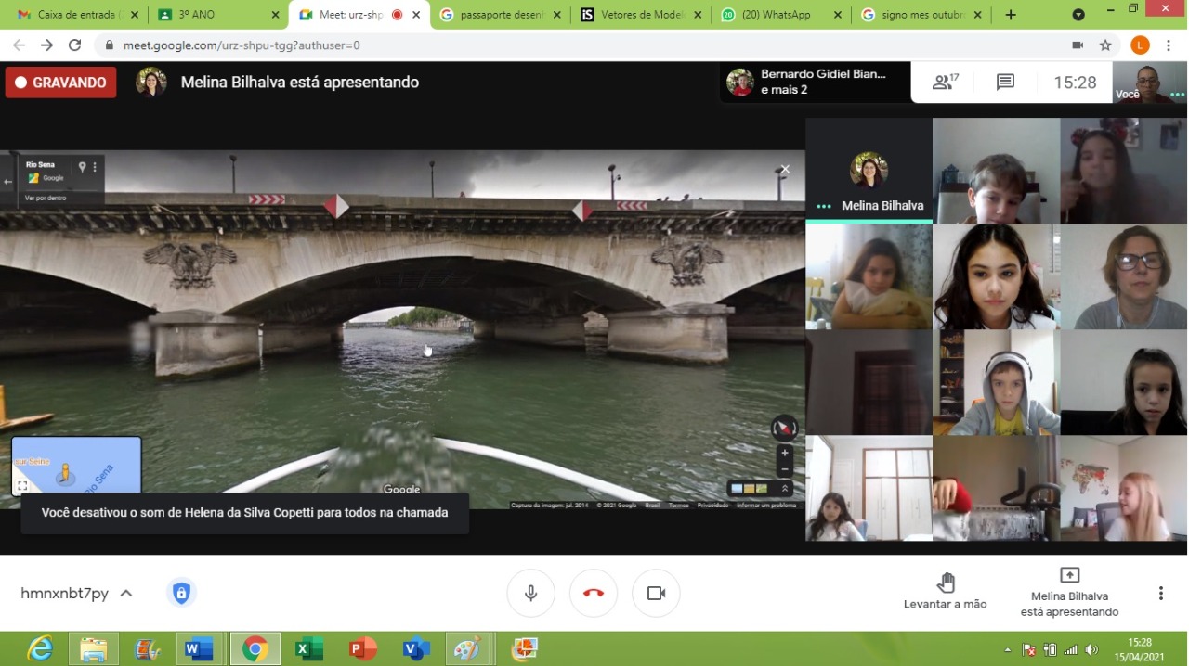
Task: Bookmark this page with star icon
Action: (1105, 45)
